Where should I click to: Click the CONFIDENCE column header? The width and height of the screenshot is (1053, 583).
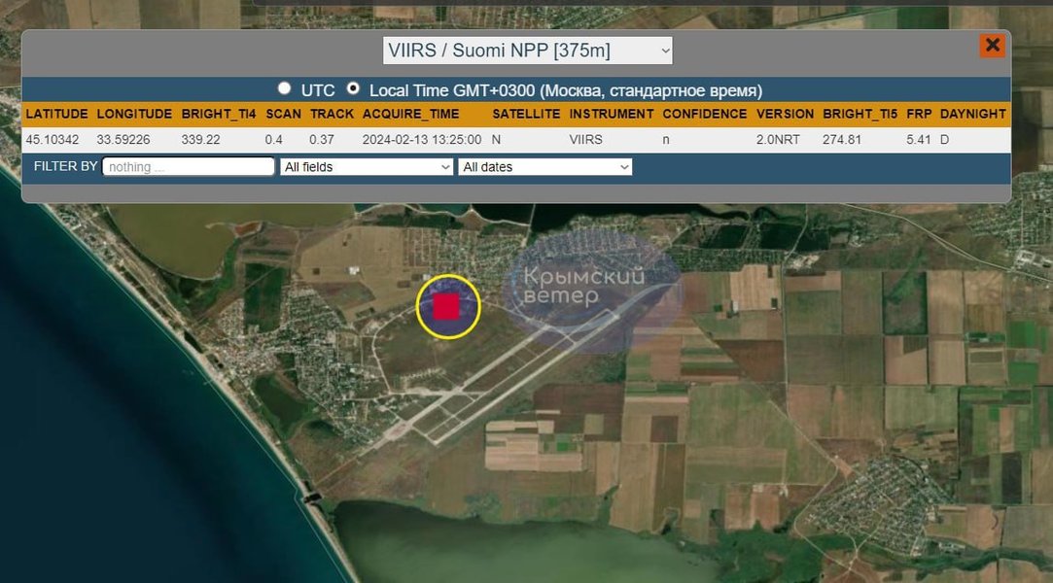click(704, 114)
